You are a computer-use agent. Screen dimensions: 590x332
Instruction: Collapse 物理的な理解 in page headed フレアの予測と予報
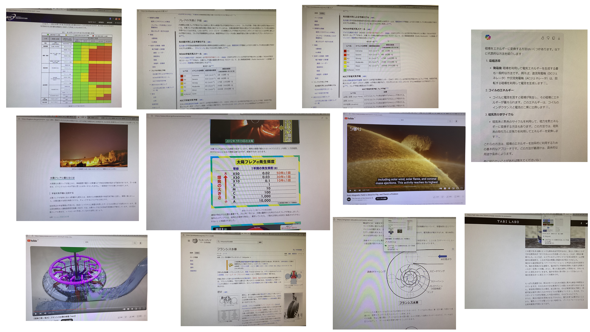tap(148, 18)
